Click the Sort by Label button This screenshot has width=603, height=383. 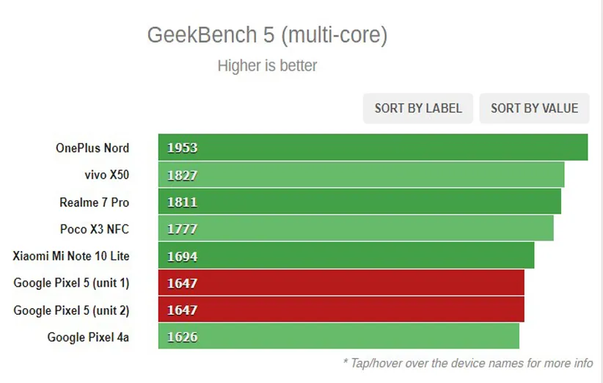[418, 109]
